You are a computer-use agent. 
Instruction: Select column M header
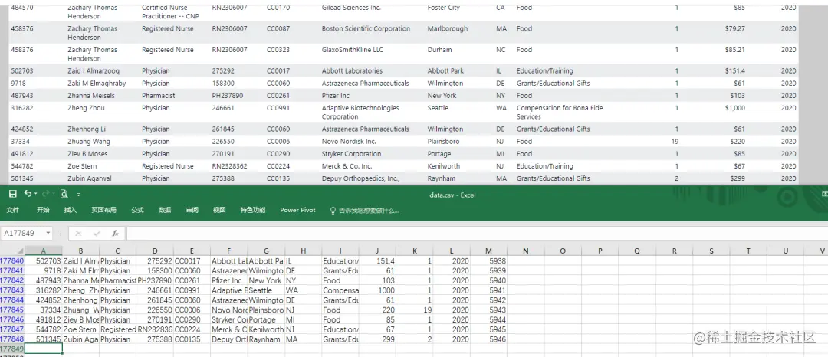coord(488,251)
